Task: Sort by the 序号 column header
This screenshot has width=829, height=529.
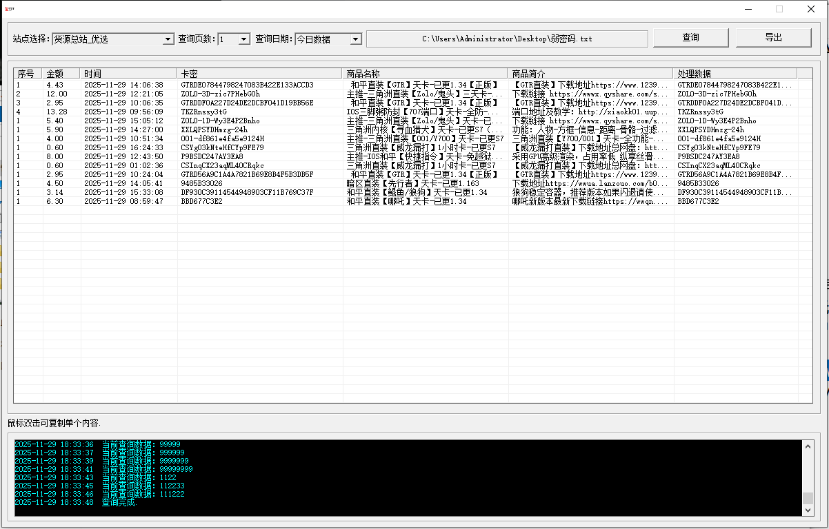Action: coord(28,73)
